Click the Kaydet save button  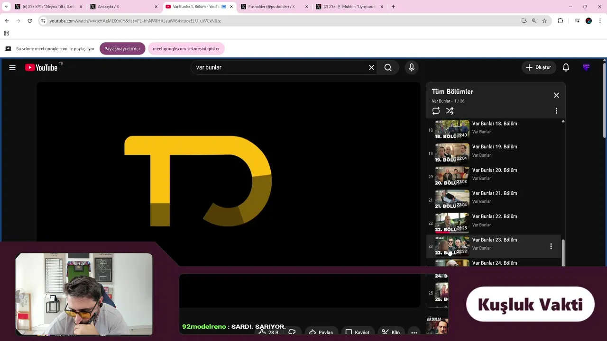click(357, 332)
